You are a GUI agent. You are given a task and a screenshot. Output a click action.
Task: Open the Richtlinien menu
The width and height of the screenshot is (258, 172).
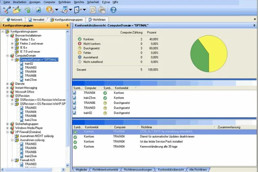click(x=65, y=2)
